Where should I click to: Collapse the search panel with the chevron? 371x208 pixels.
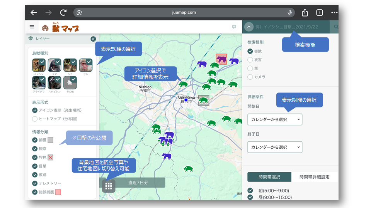pyautogui.click(x=249, y=27)
